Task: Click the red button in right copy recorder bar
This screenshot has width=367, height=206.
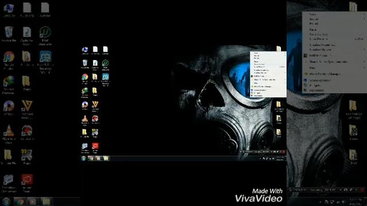Action: (362, 190)
